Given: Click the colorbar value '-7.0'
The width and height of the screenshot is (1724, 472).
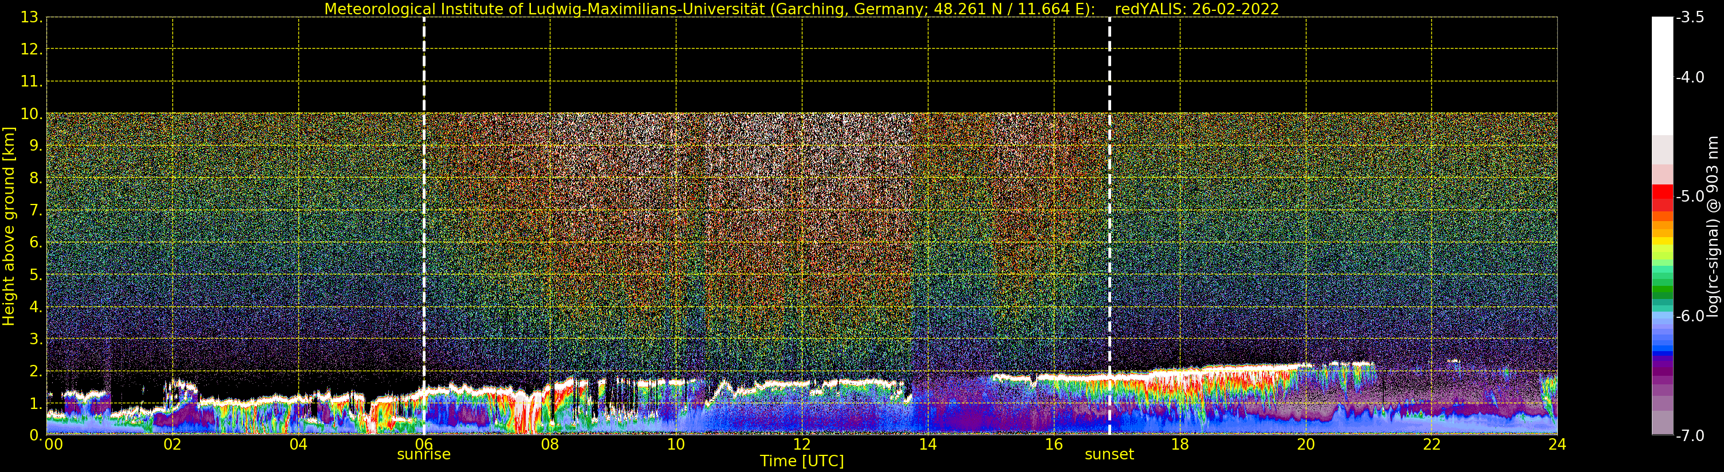Looking at the screenshot, I should [1690, 435].
